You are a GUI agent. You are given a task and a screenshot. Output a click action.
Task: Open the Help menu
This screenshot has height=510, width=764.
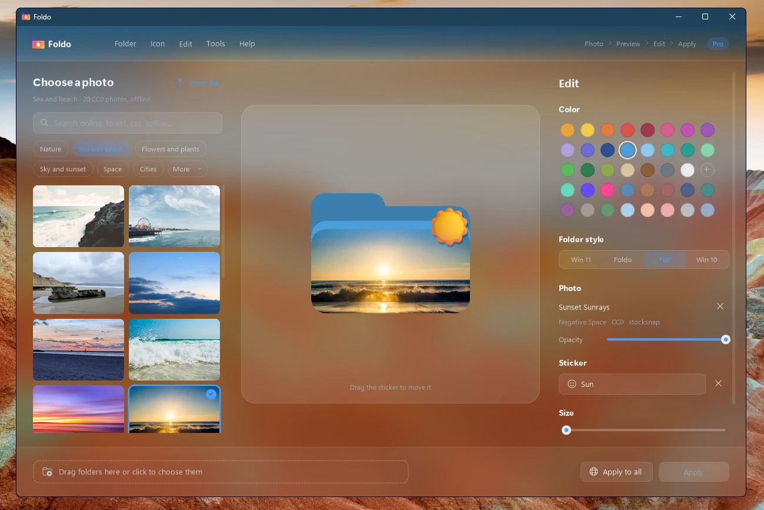click(247, 44)
